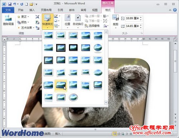179x138 pixels.
Task: Open the Wrap Text (自动换行) dropdown
Action: (x=78, y=22)
